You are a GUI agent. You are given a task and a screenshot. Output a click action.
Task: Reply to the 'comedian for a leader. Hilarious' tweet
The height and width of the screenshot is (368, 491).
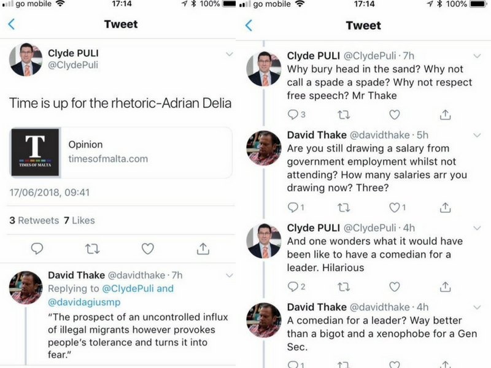tap(293, 286)
